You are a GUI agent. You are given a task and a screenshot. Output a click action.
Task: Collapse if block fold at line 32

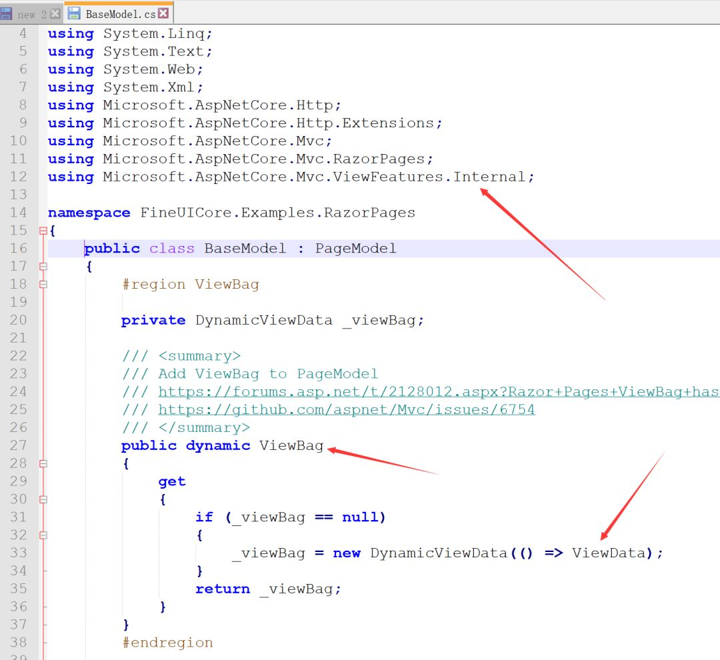click(43, 535)
